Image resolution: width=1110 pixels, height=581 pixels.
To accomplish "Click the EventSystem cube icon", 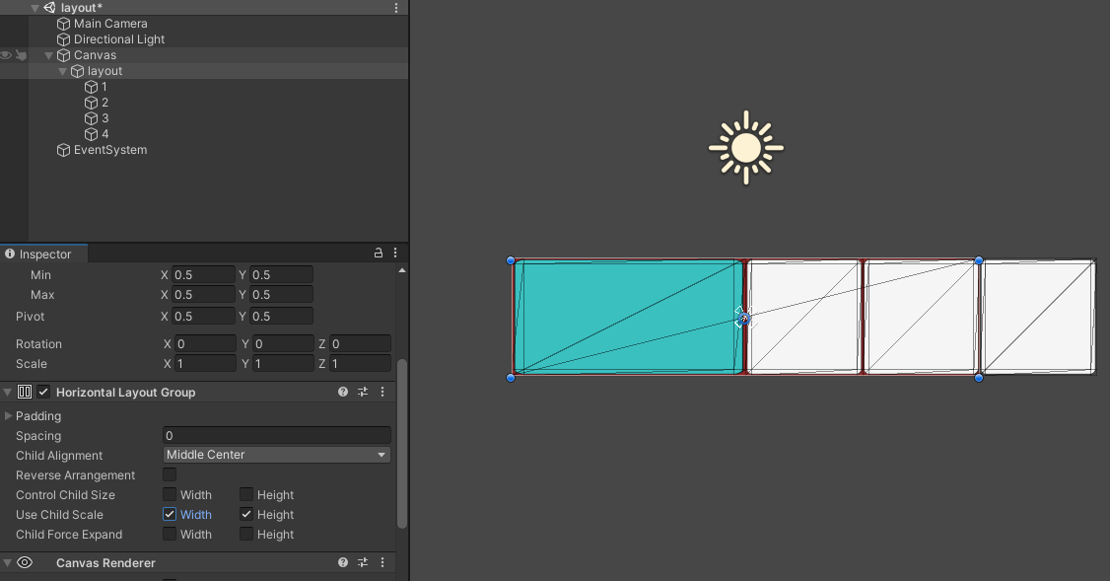I will coord(64,150).
